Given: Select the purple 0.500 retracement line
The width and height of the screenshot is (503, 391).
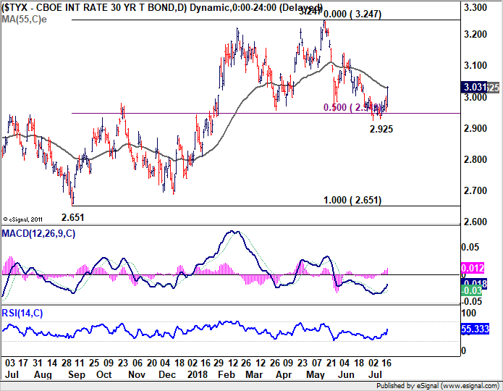Looking at the screenshot, I should pos(266,114).
